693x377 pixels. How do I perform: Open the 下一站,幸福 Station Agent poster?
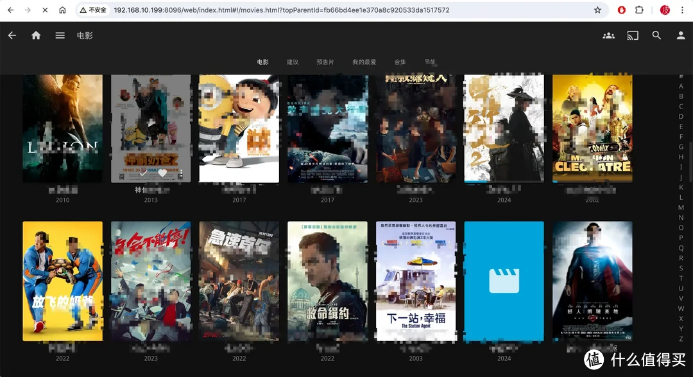click(x=416, y=281)
